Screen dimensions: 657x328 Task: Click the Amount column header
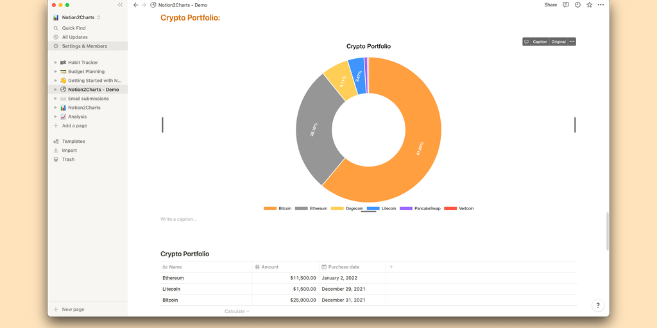[286, 267]
